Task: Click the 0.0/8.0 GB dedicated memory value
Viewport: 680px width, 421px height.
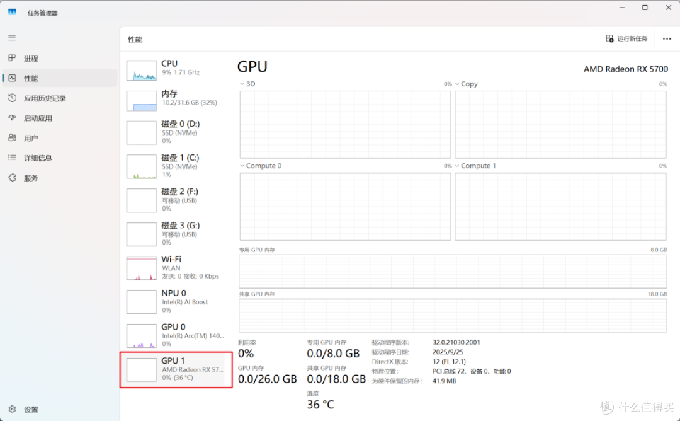Action: pos(333,354)
